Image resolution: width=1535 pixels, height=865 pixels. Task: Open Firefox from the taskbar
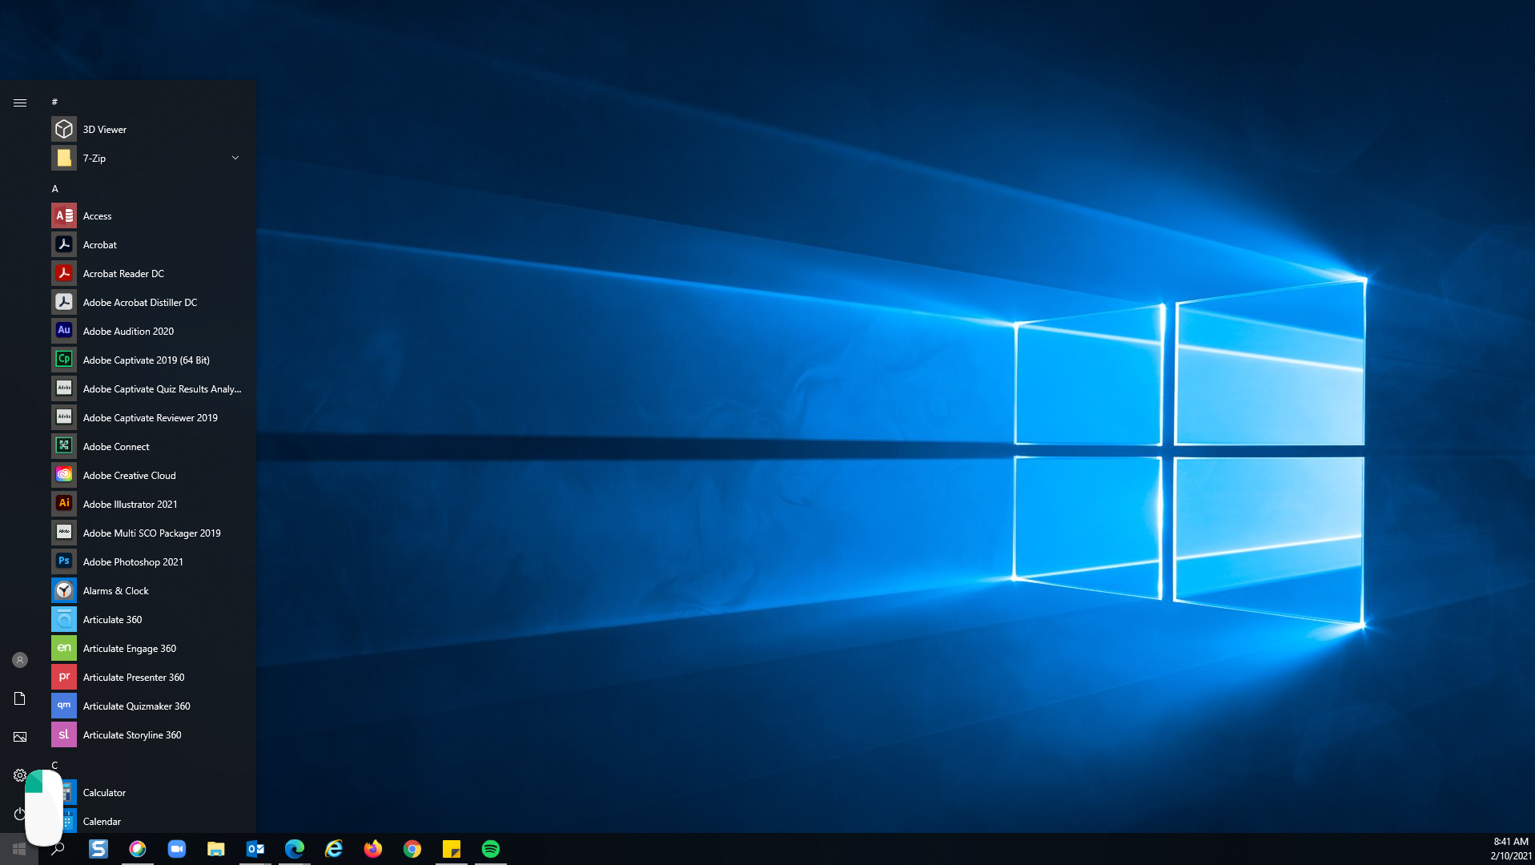373,850
